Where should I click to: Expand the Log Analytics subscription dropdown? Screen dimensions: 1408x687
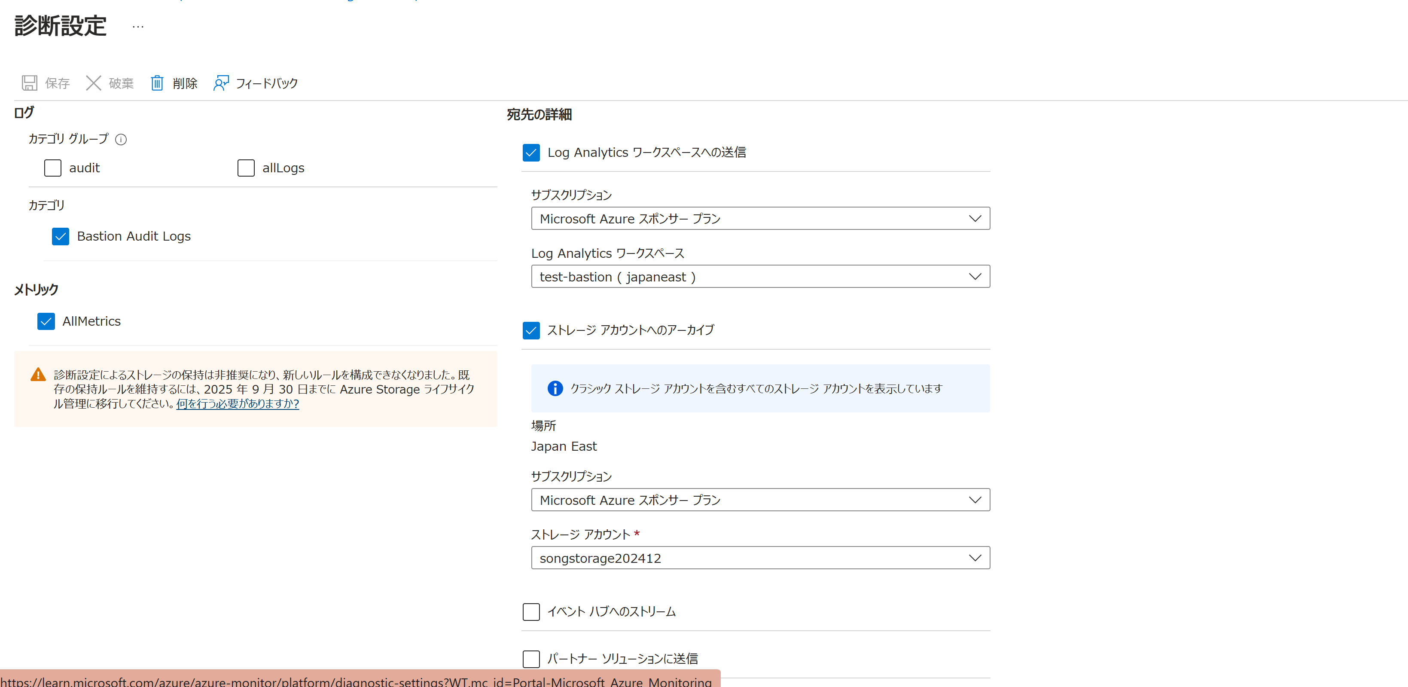(x=760, y=219)
